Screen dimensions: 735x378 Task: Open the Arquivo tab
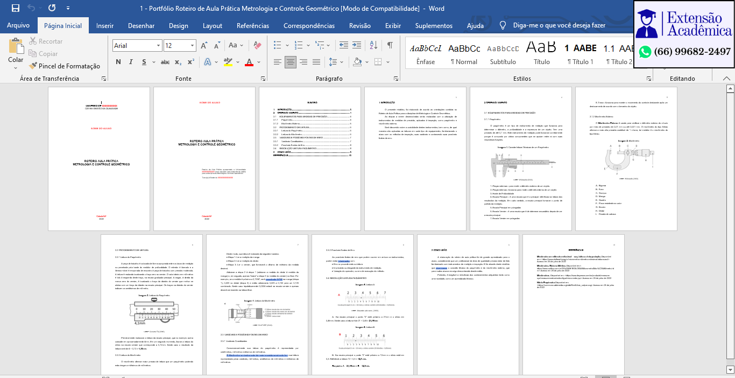point(18,25)
